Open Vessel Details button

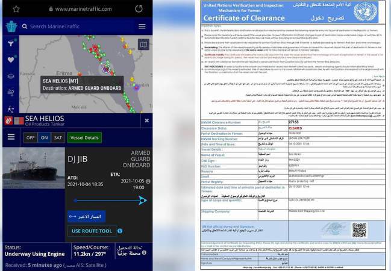(84, 138)
